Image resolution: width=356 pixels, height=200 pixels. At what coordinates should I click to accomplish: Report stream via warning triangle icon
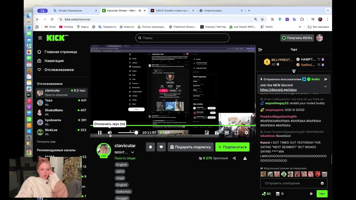click(245, 158)
